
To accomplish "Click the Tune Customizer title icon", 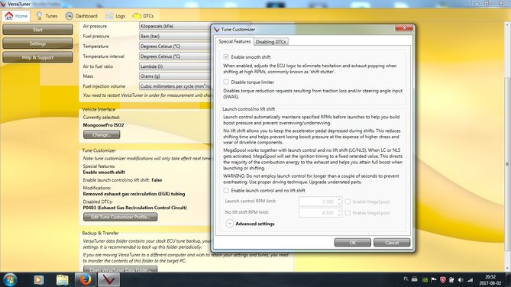I will coord(216,29).
